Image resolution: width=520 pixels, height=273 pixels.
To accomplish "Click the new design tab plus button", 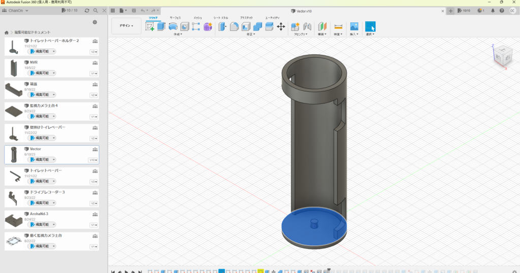I will tap(450, 11).
